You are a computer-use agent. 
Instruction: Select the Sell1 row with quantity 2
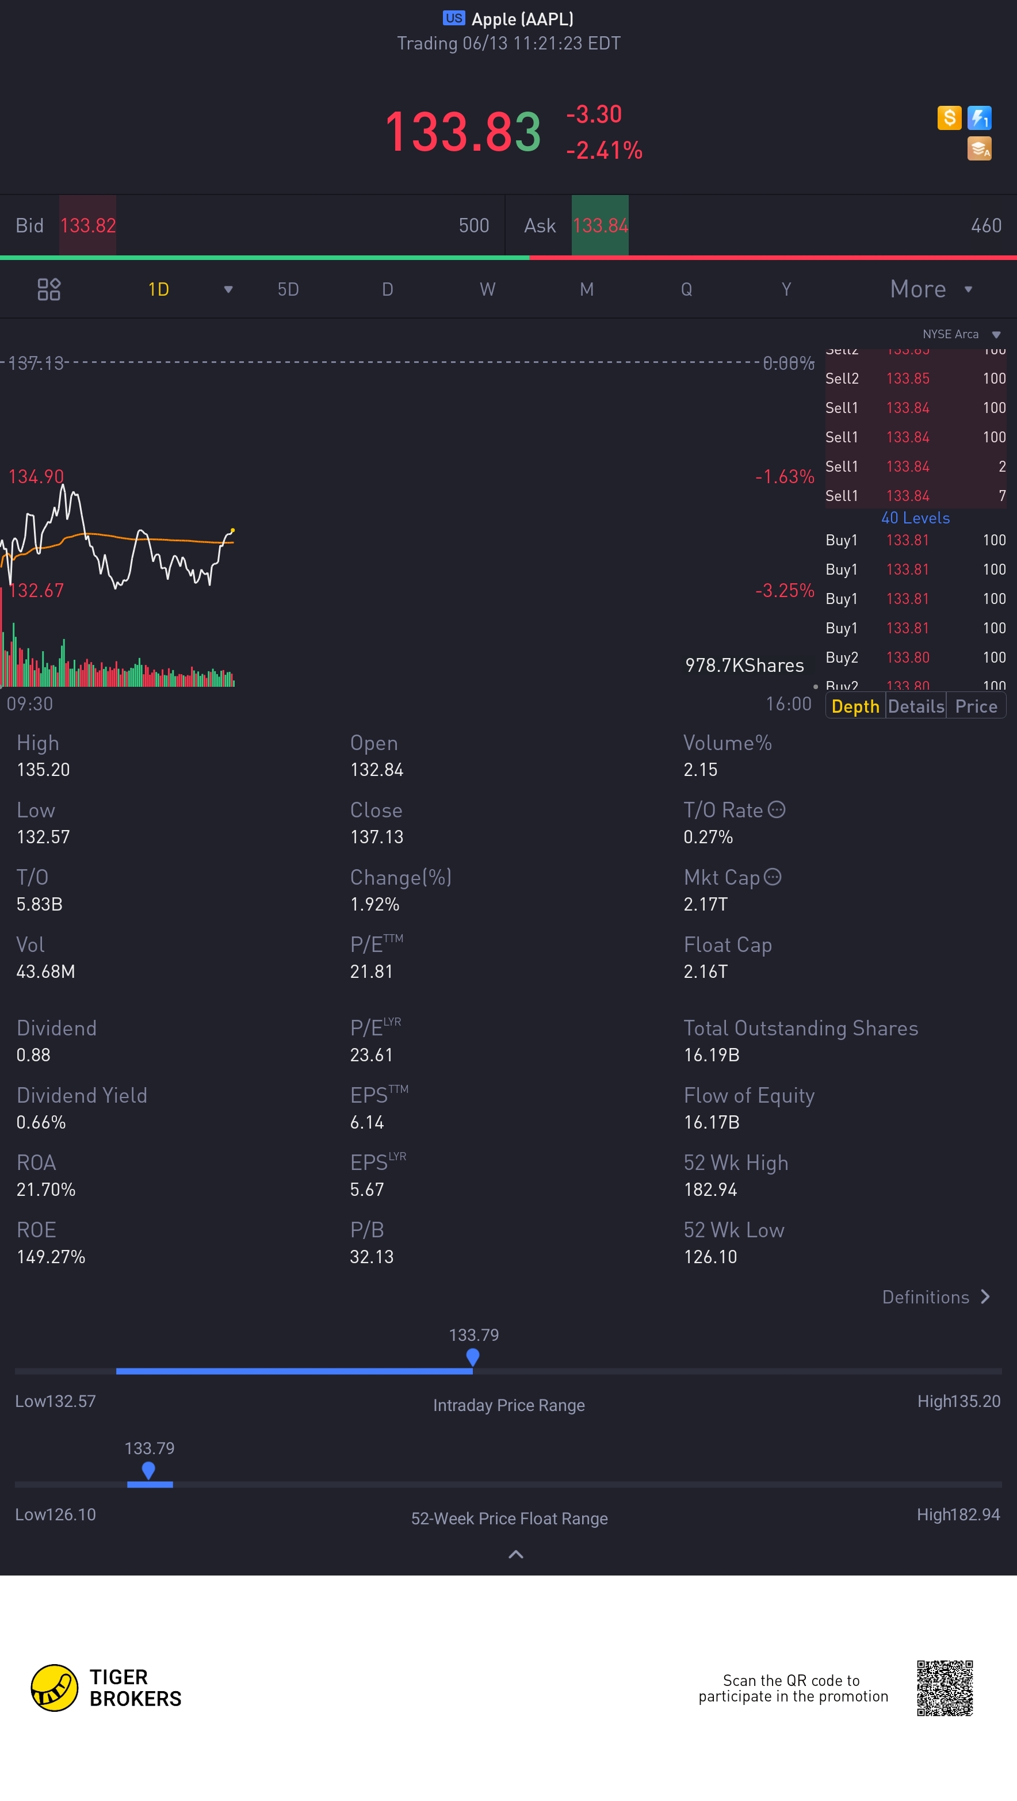click(915, 466)
